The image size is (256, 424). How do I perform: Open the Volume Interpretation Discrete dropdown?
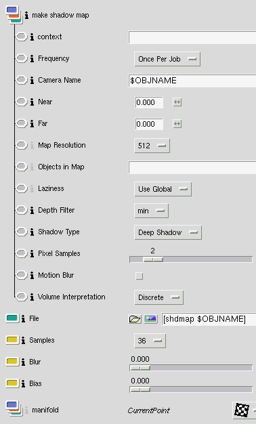[158, 297]
